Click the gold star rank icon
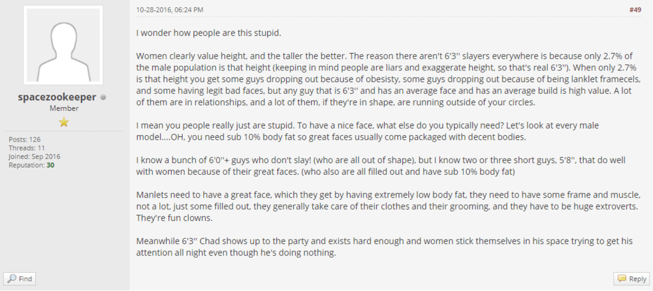This screenshot has width=653, height=291. 64,122
